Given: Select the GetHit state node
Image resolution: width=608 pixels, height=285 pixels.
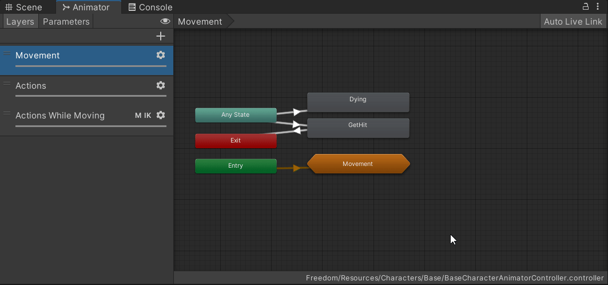Looking at the screenshot, I should click(358, 128).
